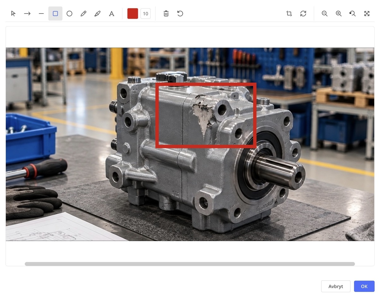Confirm changes with the OK button

tap(364, 286)
